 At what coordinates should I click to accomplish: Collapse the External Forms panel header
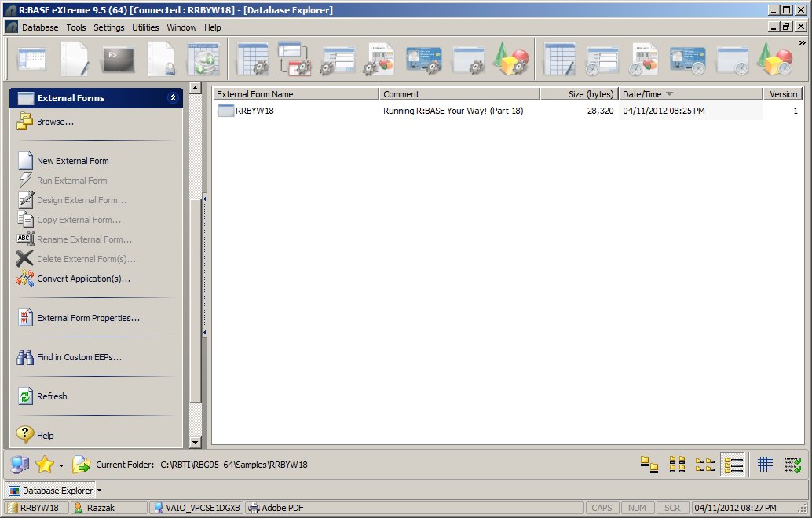(173, 98)
